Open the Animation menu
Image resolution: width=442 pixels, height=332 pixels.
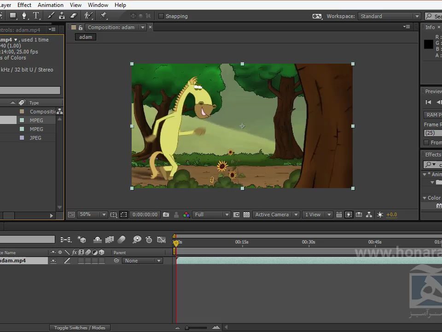click(x=51, y=5)
